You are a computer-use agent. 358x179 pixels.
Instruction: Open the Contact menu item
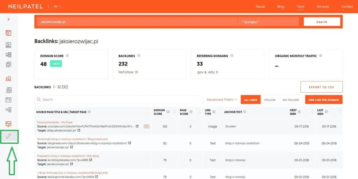tap(347, 7)
